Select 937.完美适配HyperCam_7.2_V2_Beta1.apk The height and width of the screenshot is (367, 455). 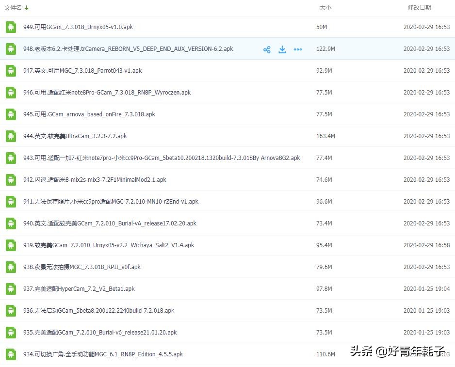pos(79,288)
